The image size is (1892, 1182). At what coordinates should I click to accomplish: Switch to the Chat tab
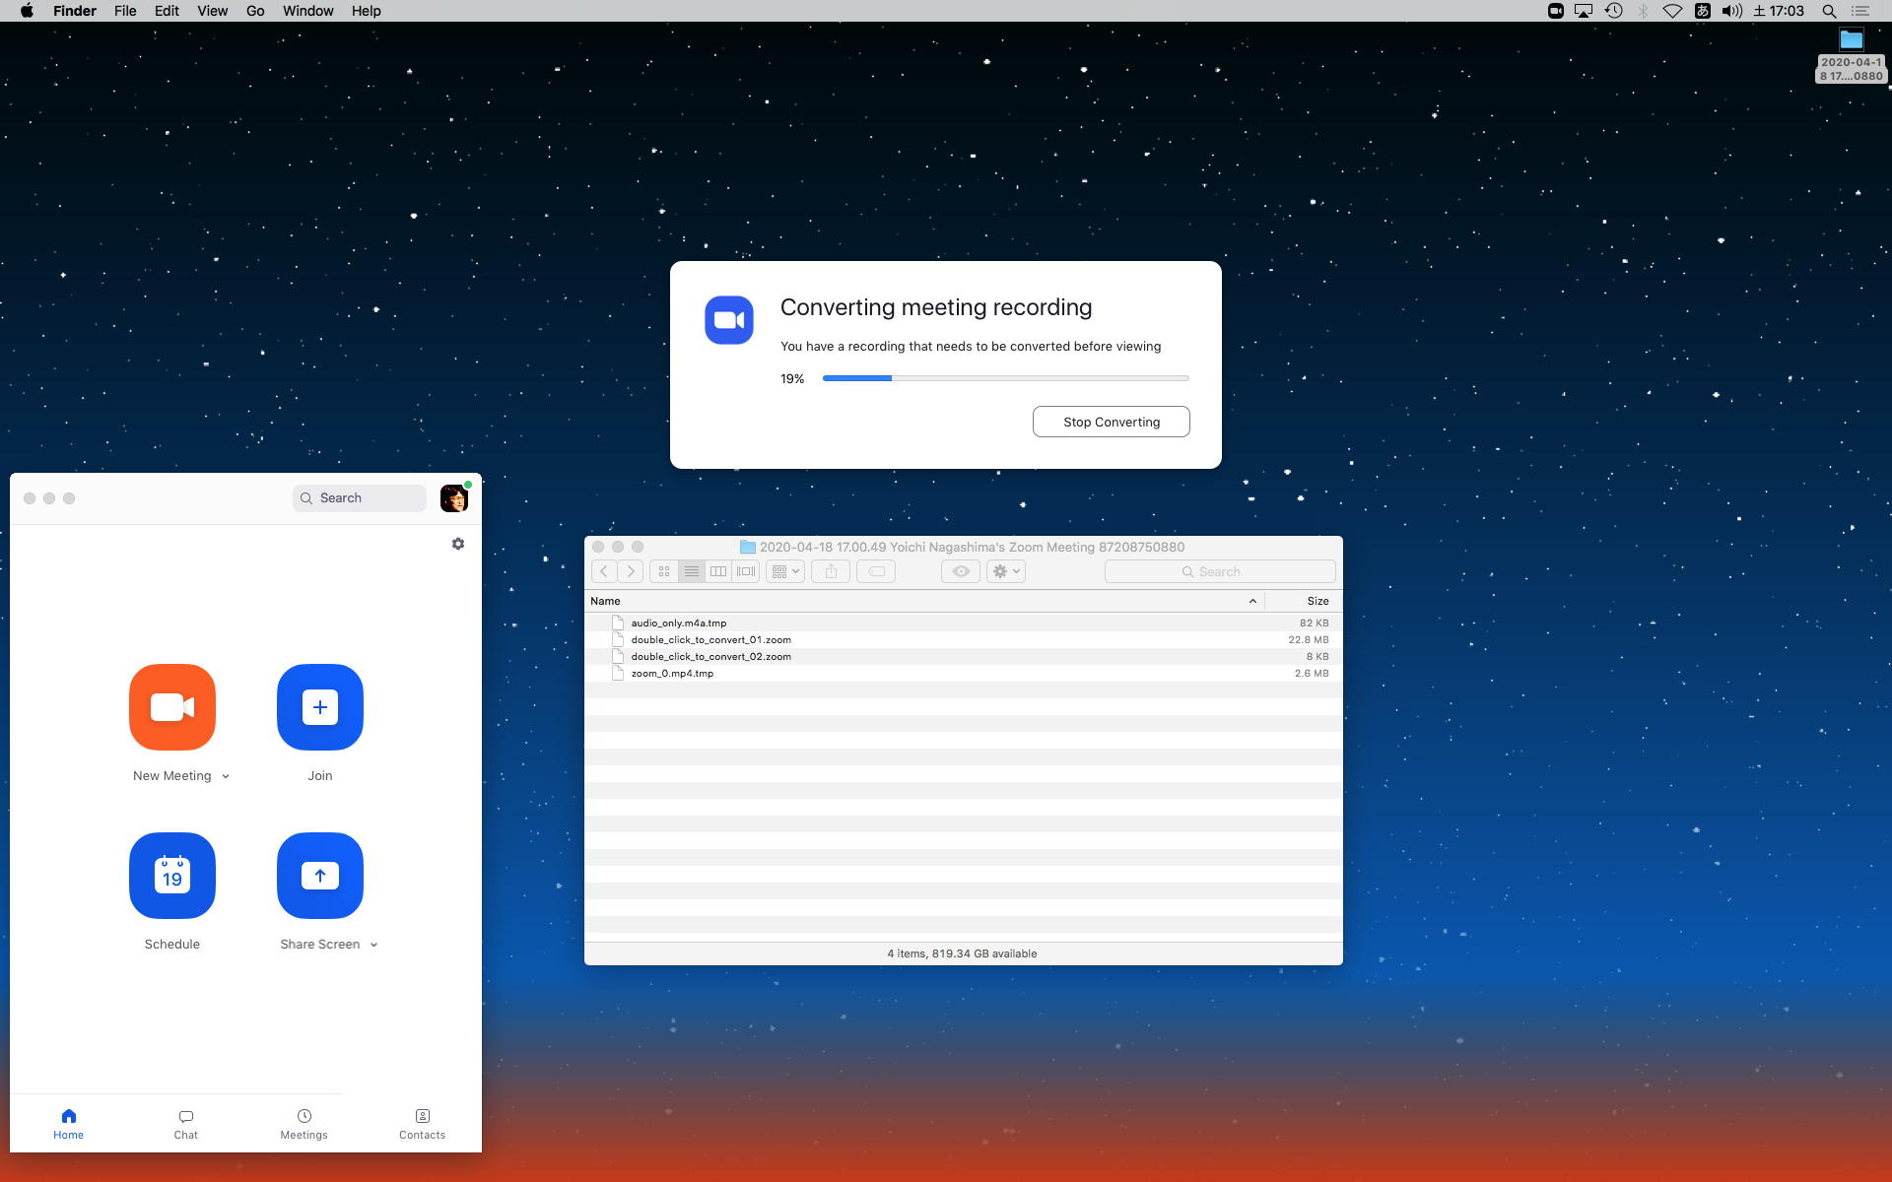click(185, 1124)
